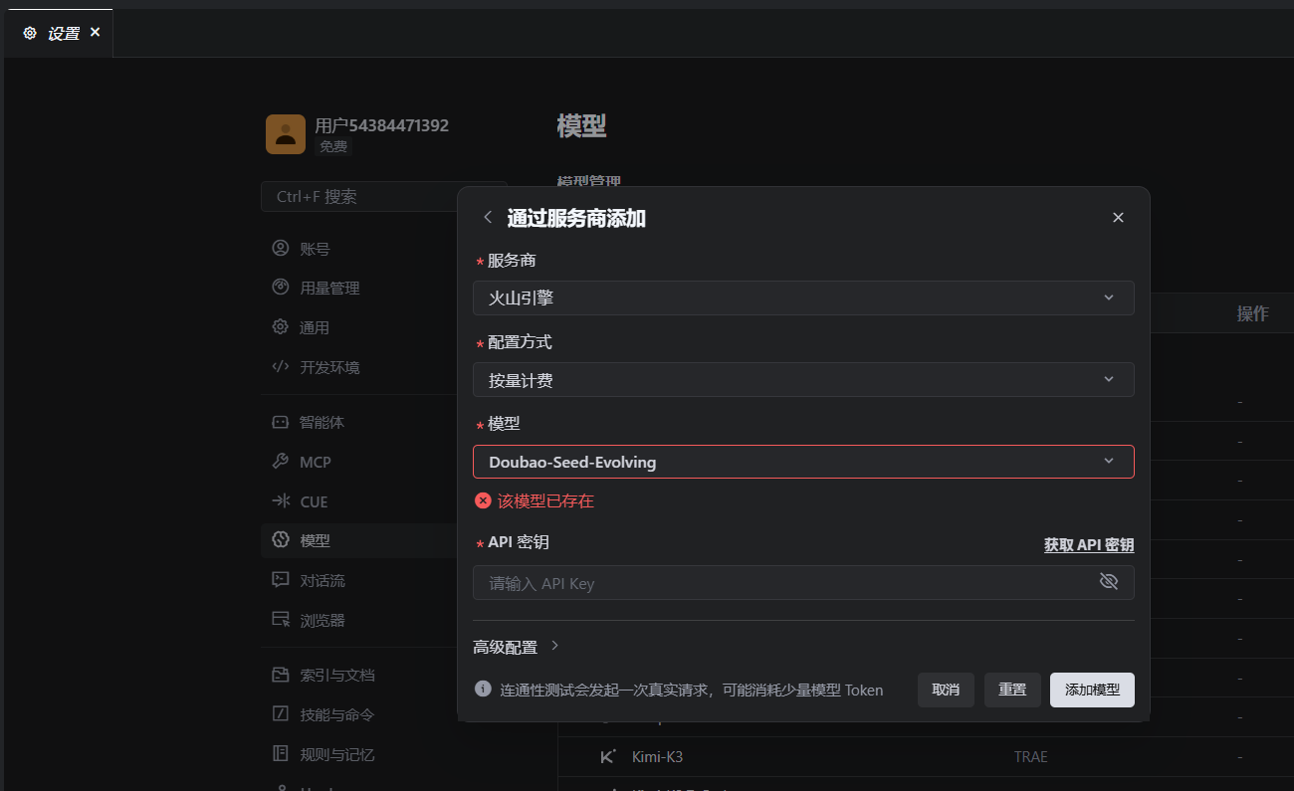Click the 用量管理 gauge icon
Screen dimensions: 1294x791
(281, 288)
